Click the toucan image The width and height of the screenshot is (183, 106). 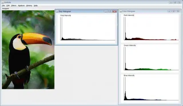[28, 50]
